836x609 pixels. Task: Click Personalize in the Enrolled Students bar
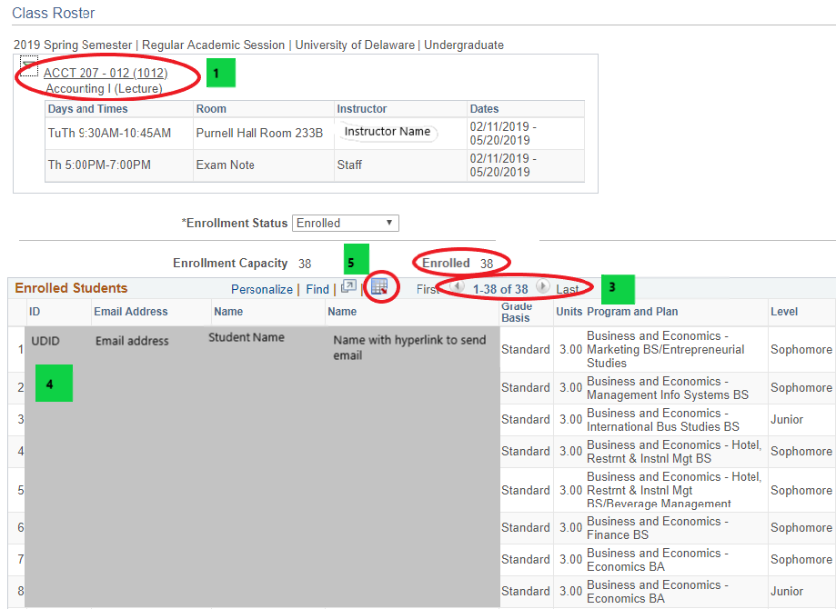262,289
